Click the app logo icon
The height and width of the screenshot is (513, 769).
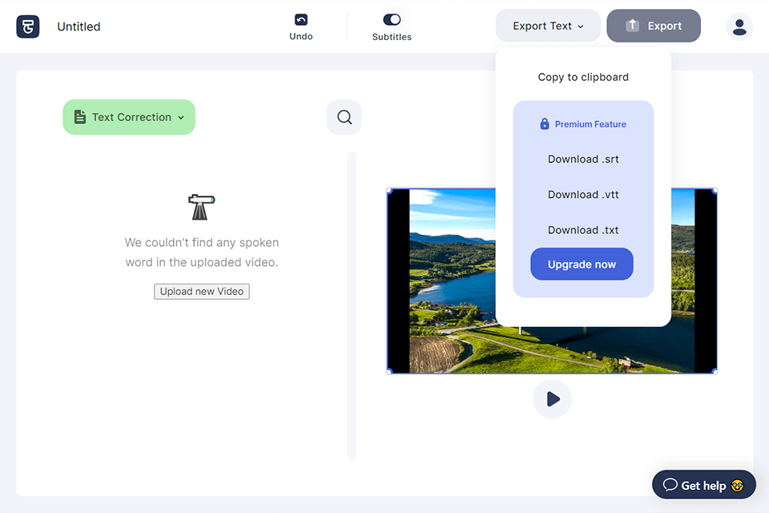tap(28, 26)
